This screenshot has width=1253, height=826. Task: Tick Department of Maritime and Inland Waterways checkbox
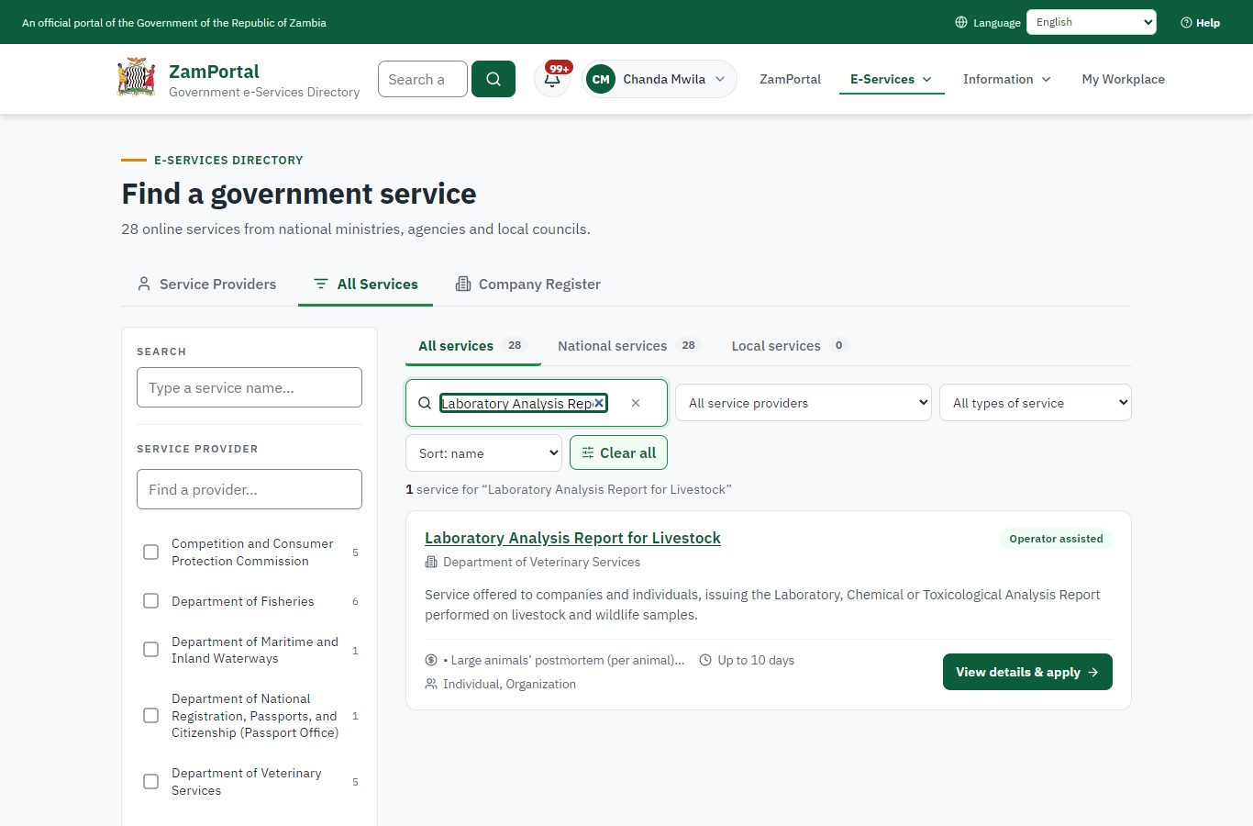[x=151, y=650]
